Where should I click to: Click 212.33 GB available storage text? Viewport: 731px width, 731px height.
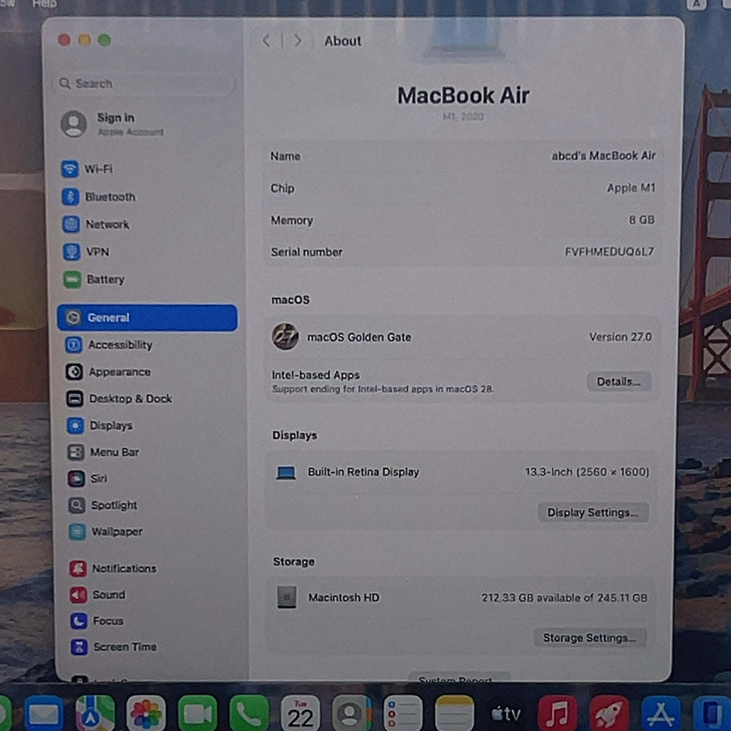pyautogui.click(x=565, y=598)
